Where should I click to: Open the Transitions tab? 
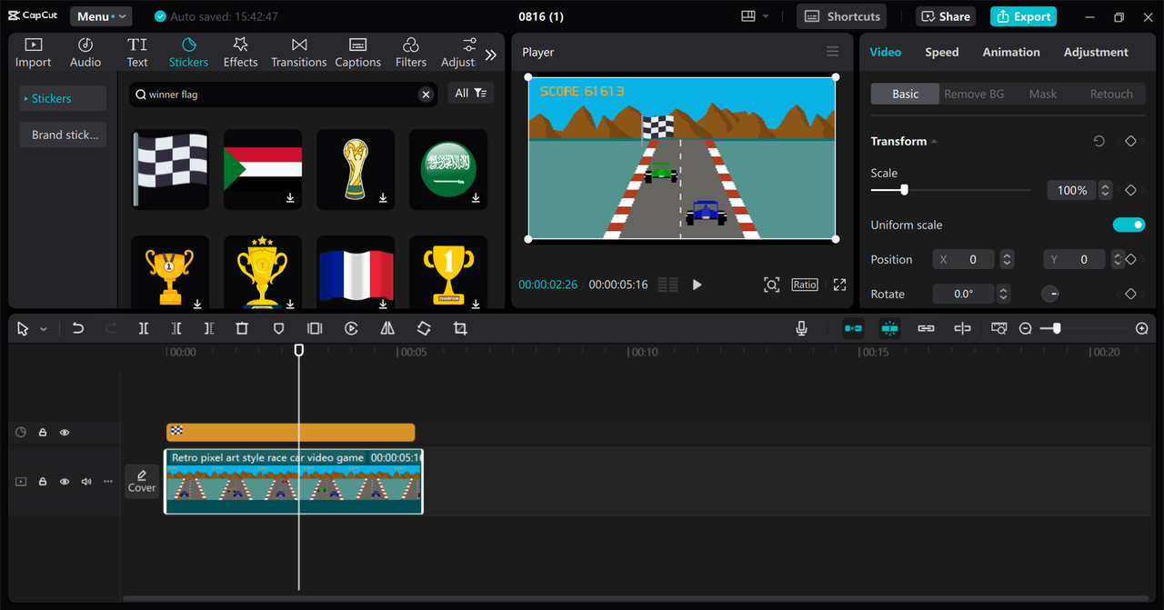tap(298, 53)
